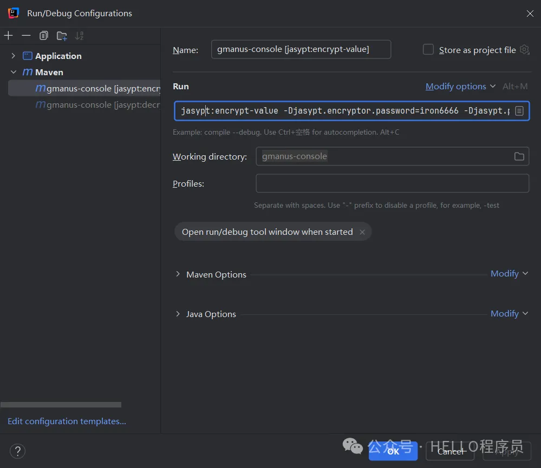541x468 pixels.
Task: Select the Maven tree node label
Action: pyautogui.click(x=49, y=72)
